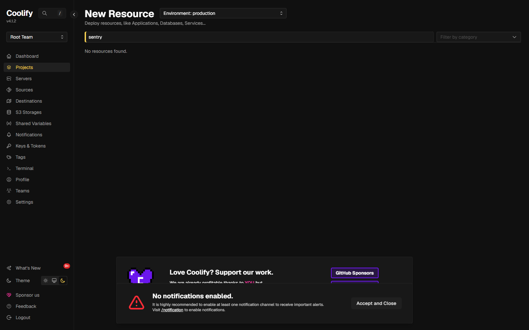Viewport: 529px width, 330px height.
Task: Open the Destinations menu item
Action: 37,101
